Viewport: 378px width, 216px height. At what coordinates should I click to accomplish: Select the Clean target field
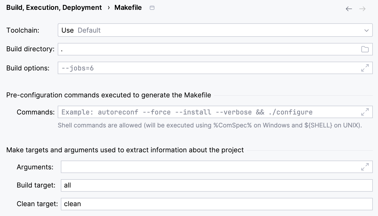182,204
